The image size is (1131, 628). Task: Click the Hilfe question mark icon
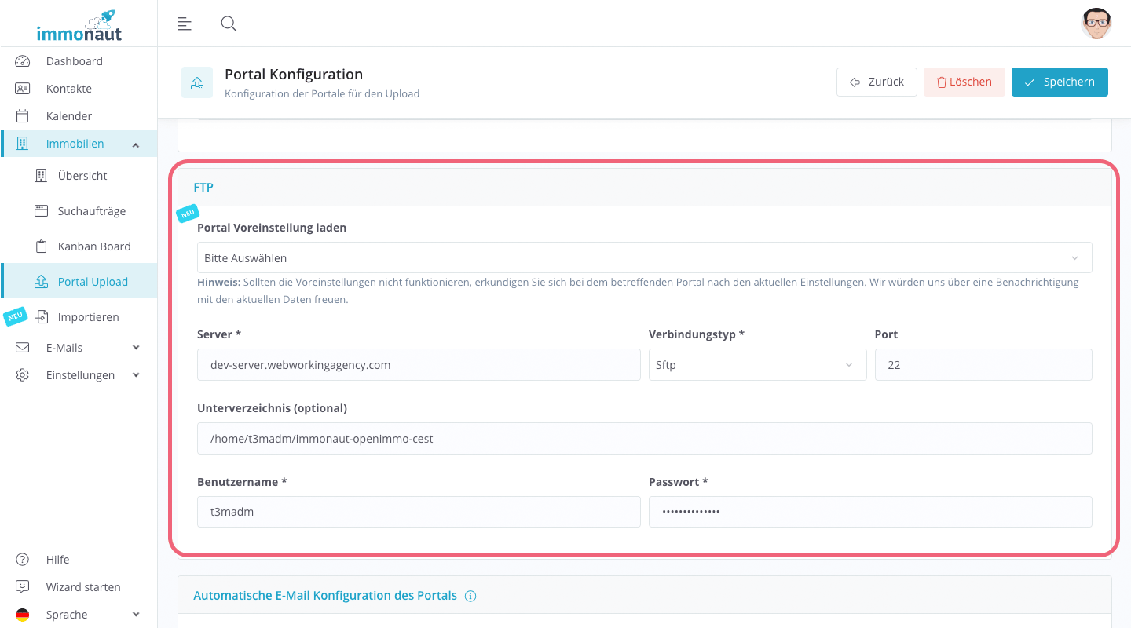coord(23,560)
